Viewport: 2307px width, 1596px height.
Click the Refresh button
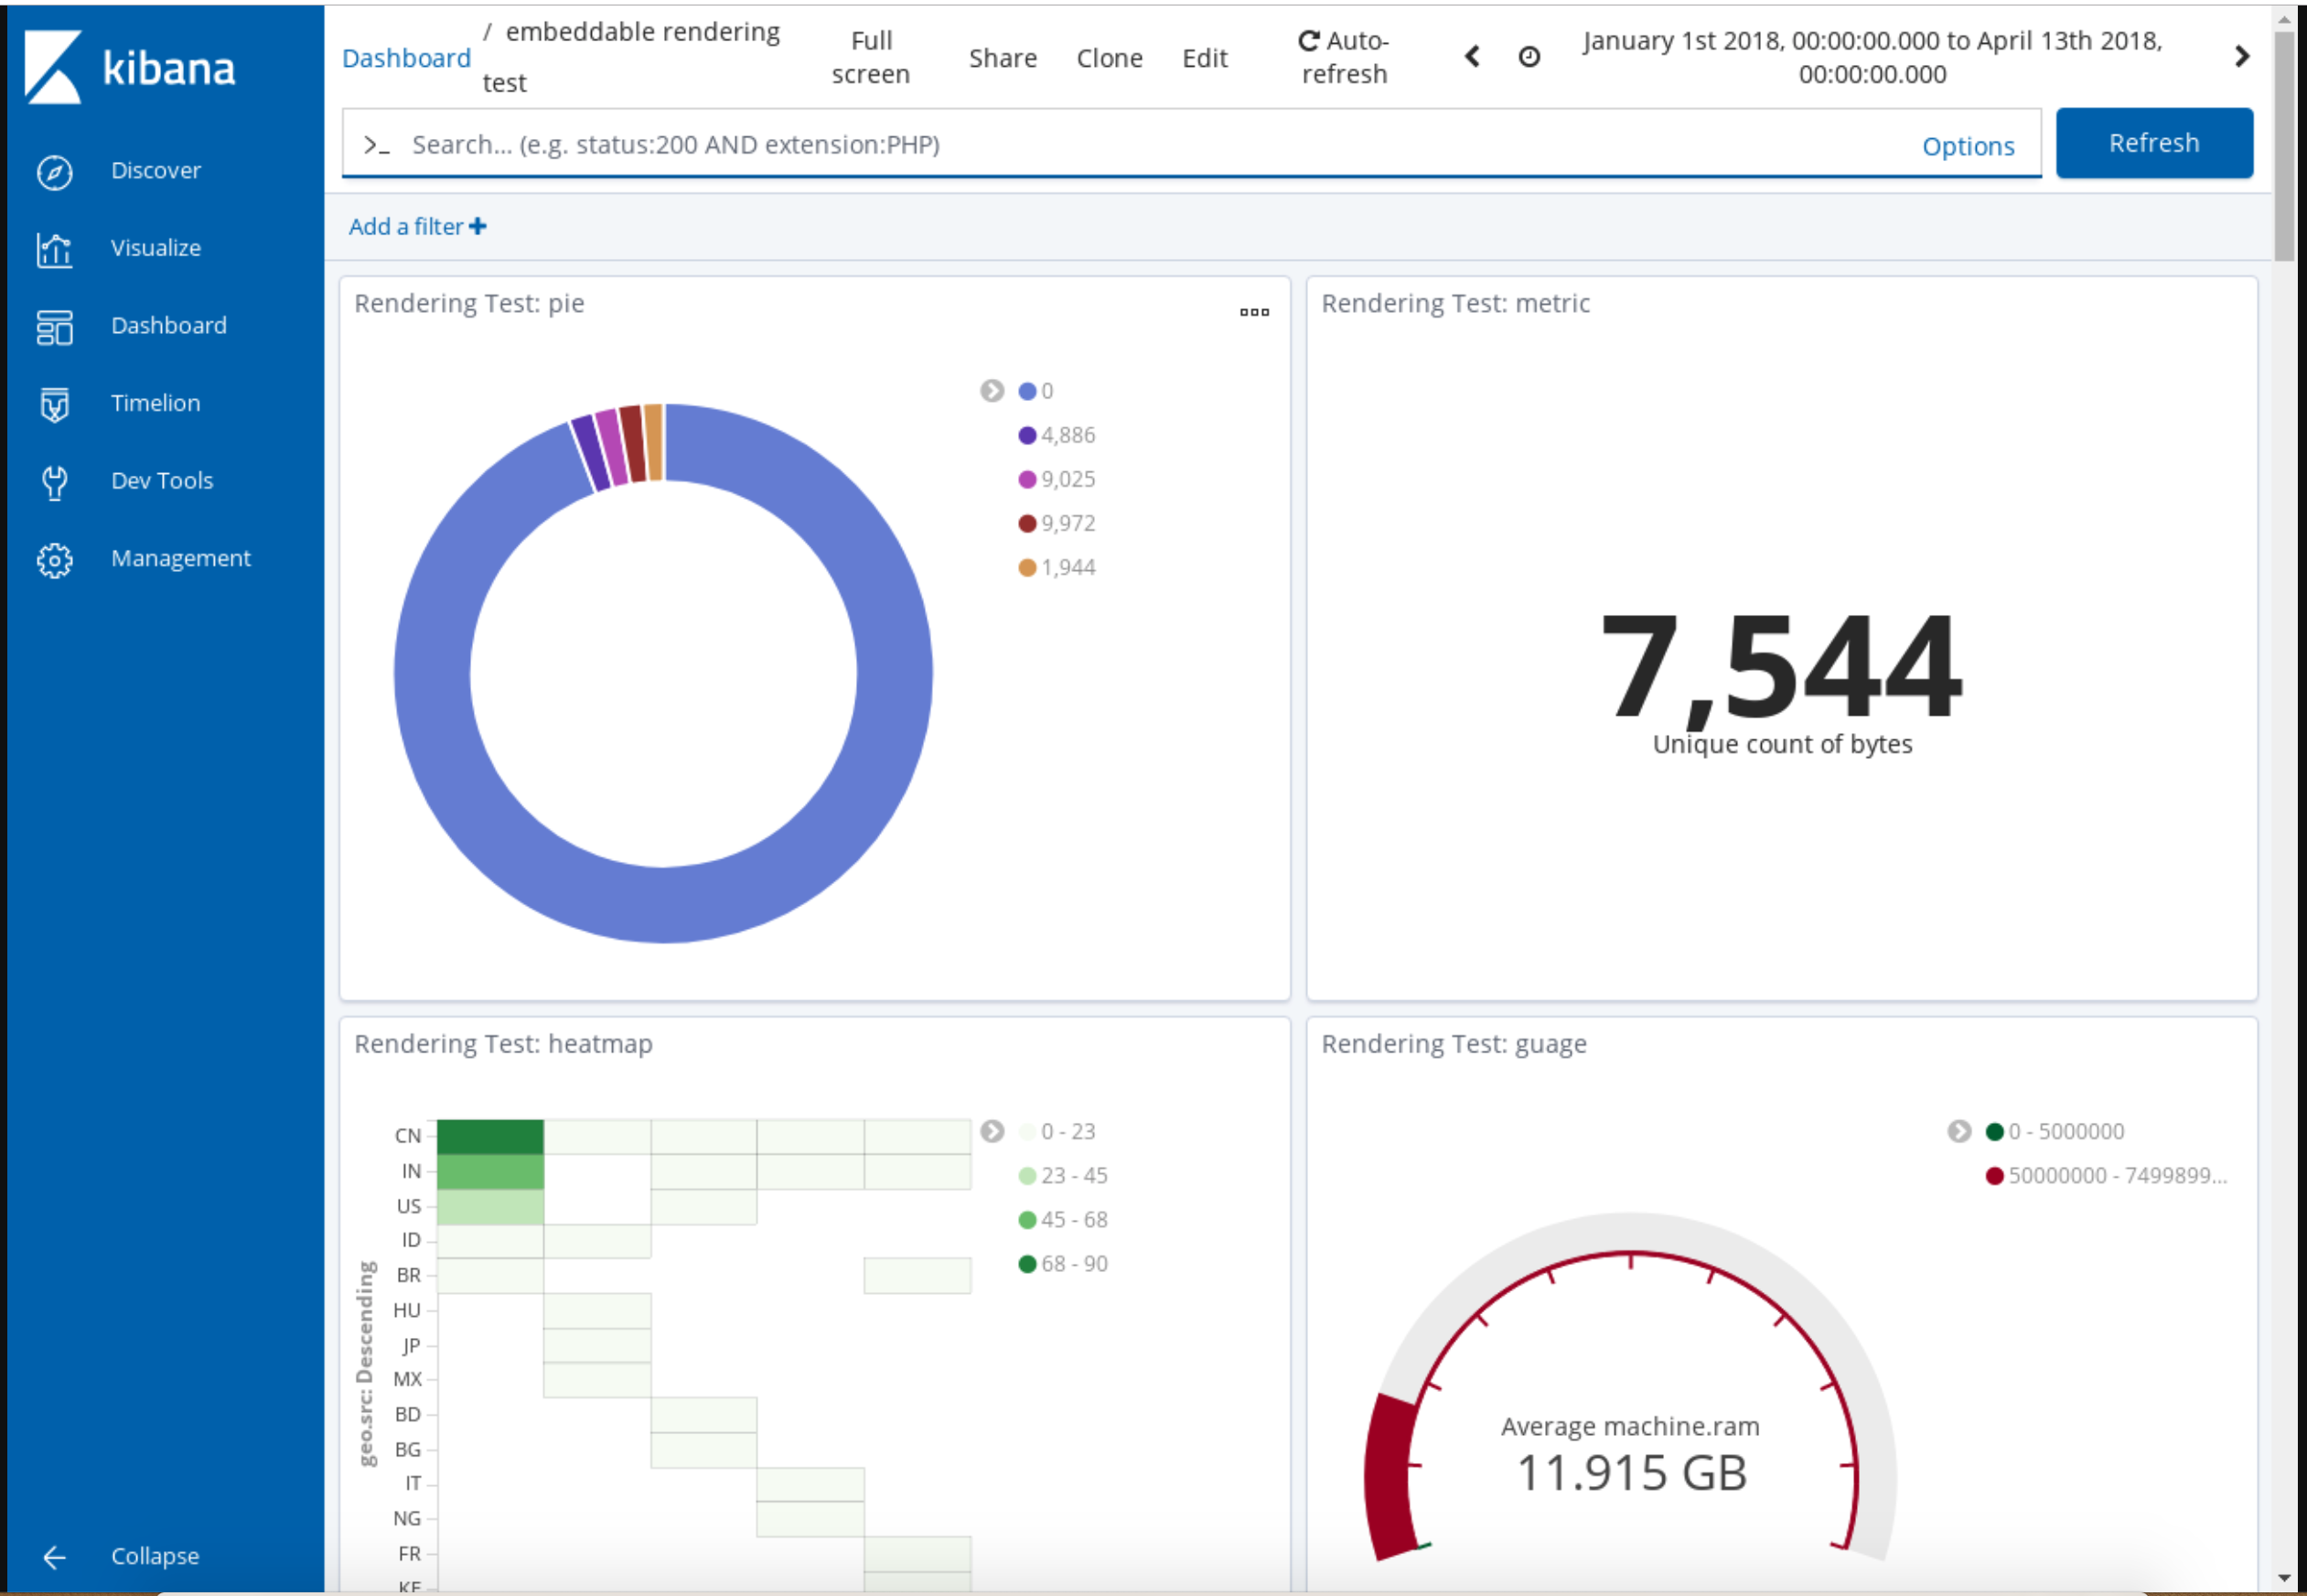click(x=2153, y=142)
